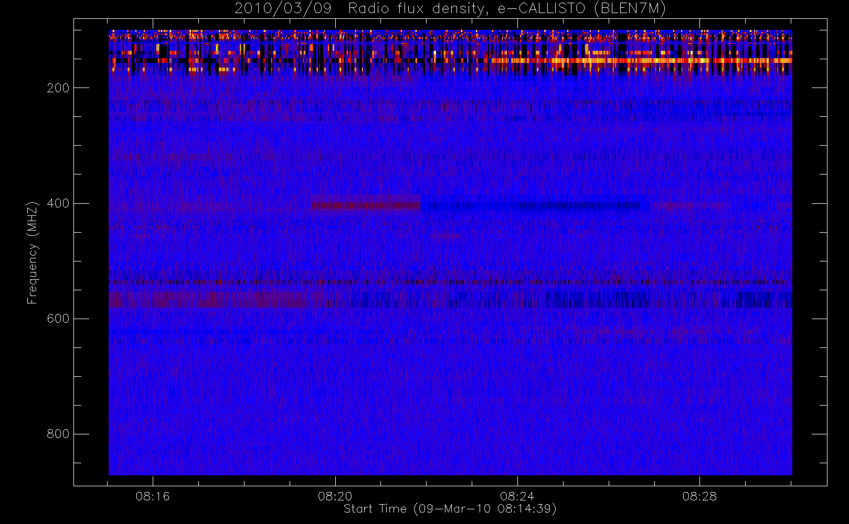Image resolution: width=849 pixels, height=524 pixels.
Task: Click the dark red band near 570 MHz
Action: (207, 300)
